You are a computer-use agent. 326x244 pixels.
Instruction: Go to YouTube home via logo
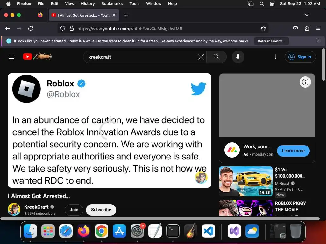[x=37, y=57]
